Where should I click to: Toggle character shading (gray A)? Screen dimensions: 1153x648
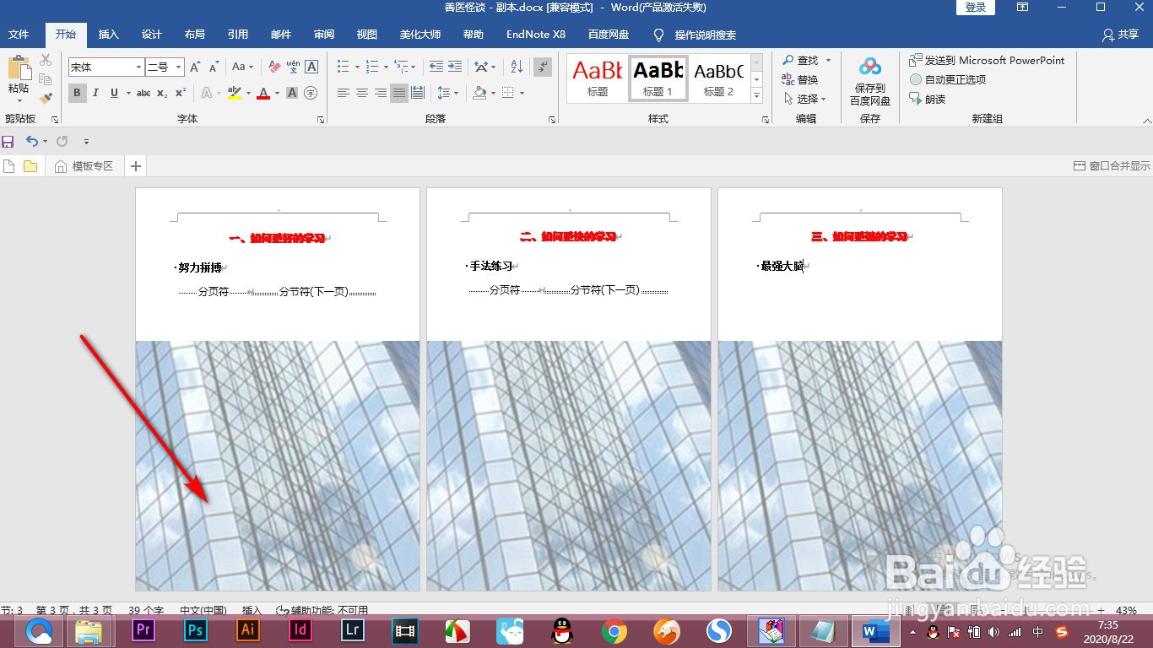point(292,93)
